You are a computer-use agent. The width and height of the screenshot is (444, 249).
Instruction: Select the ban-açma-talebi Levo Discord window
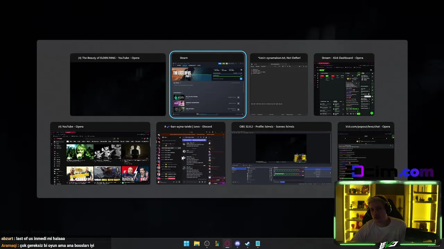(191, 153)
